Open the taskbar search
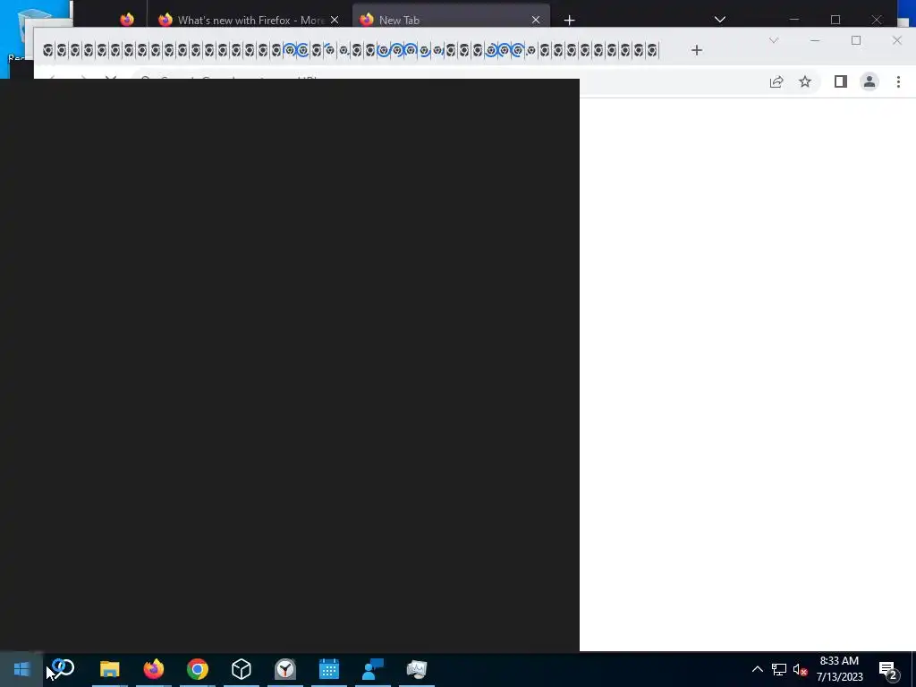Image resolution: width=916 pixels, height=687 pixels. pyautogui.click(x=64, y=668)
